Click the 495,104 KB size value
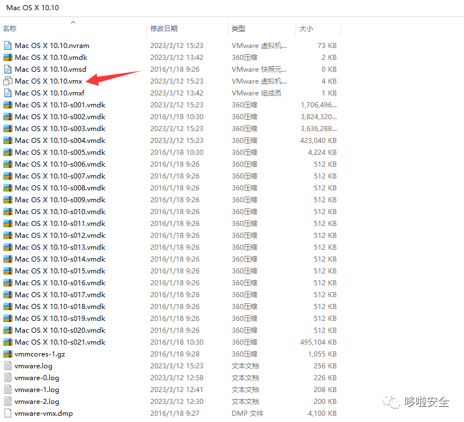464x422 pixels. (318, 342)
